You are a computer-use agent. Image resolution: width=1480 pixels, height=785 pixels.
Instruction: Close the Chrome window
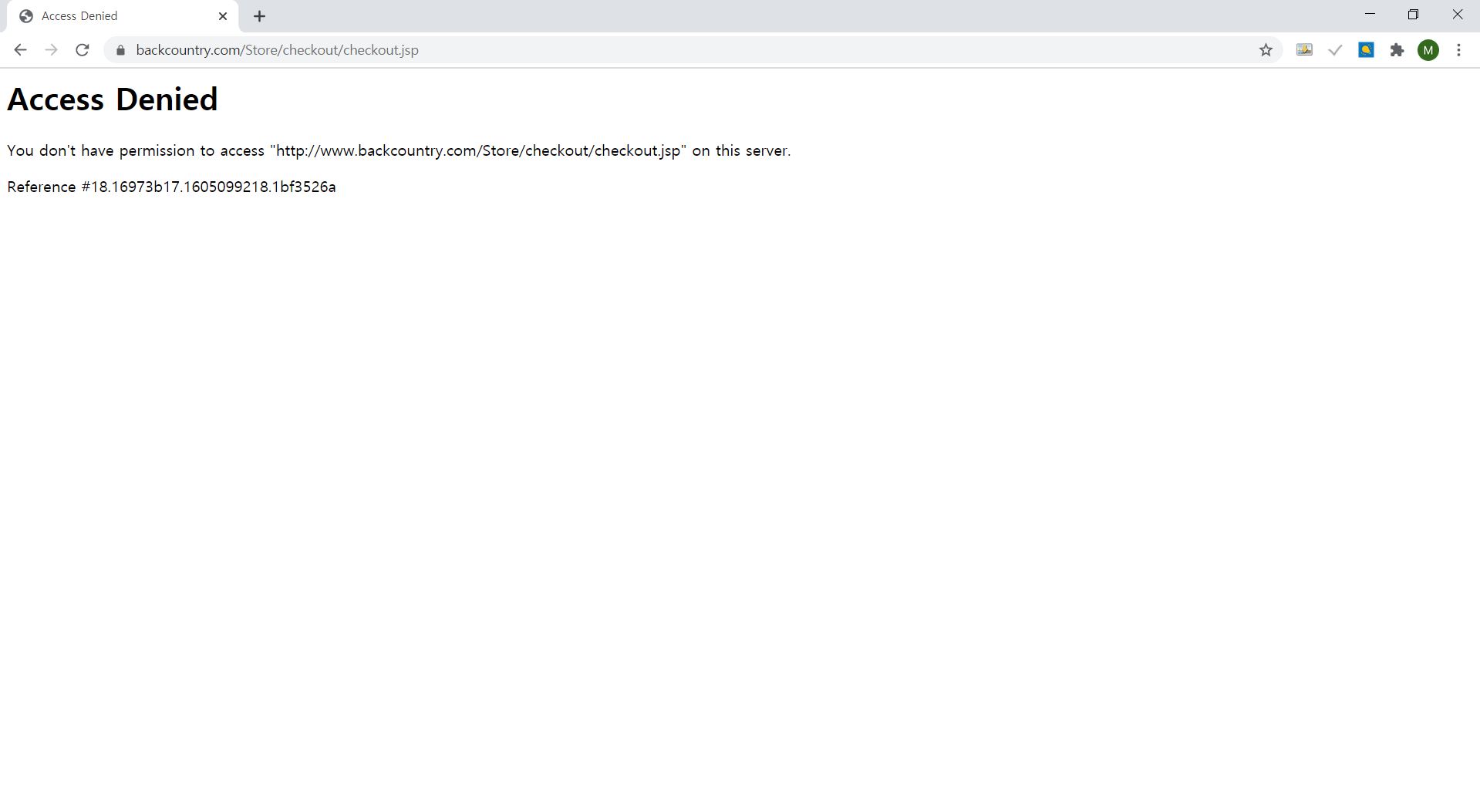click(x=1457, y=15)
